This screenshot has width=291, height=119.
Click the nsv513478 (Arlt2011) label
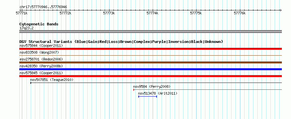tap(158, 93)
